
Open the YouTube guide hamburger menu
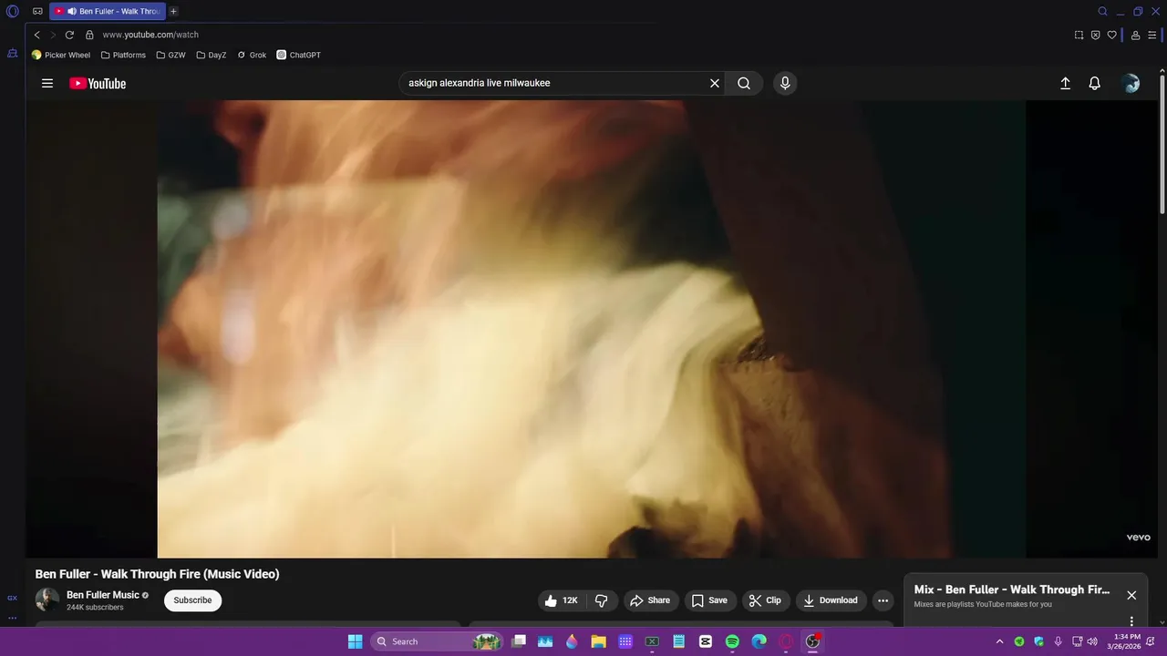[47, 83]
